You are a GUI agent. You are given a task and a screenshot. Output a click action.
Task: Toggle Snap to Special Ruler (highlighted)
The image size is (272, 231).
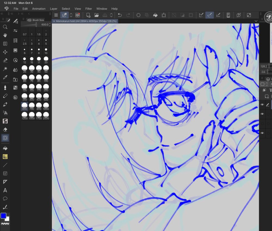pos(209,15)
